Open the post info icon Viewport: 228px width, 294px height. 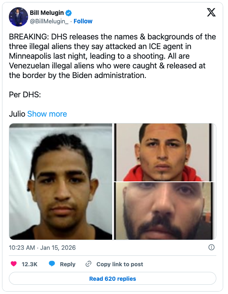coord(212,247)
